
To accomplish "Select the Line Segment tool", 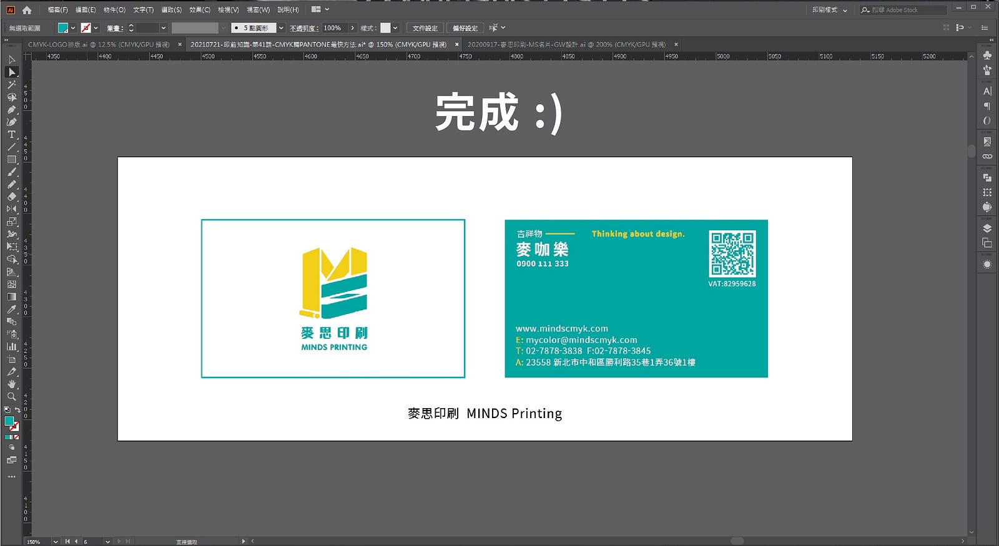I will tap(11, 147).
